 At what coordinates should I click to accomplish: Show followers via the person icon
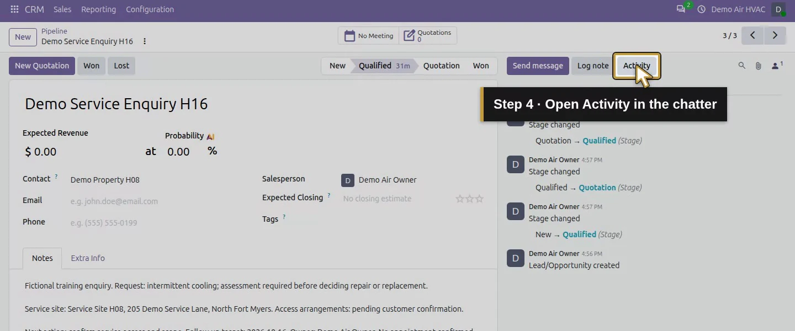click(x=777, y=66)
